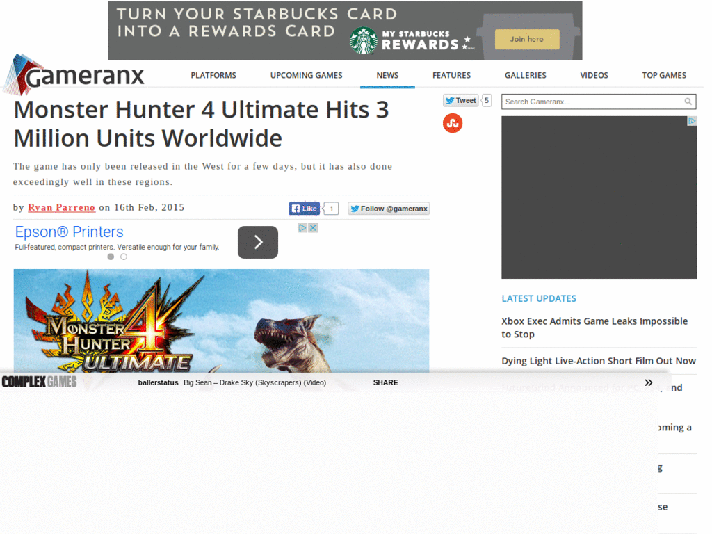712x534 pixels.
Task: Click the Facebook like count 1
Action: 332,209
